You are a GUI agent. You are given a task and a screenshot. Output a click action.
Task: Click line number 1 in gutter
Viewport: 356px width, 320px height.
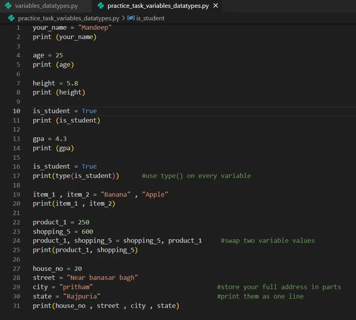18,28
